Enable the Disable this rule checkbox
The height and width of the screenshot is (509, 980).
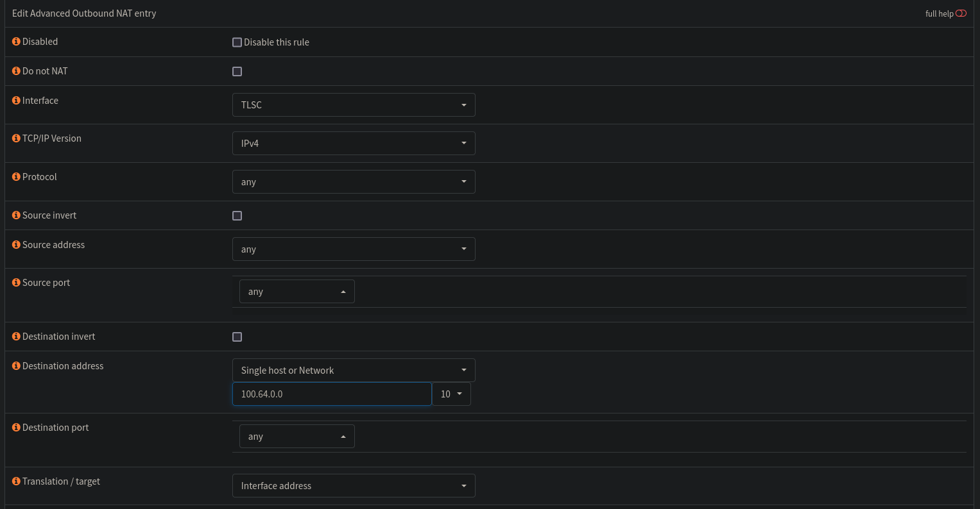pos(237,42)
